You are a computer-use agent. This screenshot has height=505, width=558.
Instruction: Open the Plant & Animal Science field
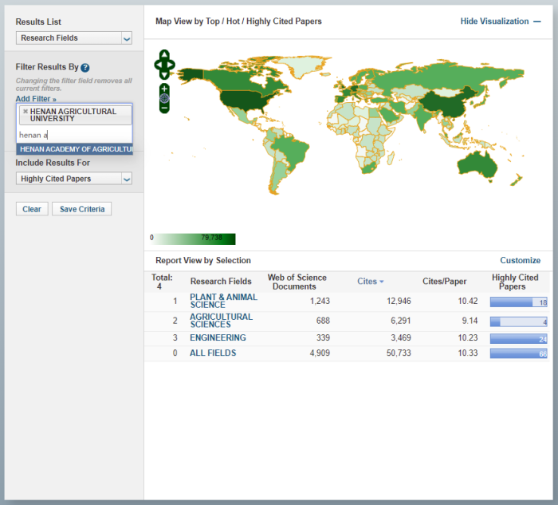point(223,301)
